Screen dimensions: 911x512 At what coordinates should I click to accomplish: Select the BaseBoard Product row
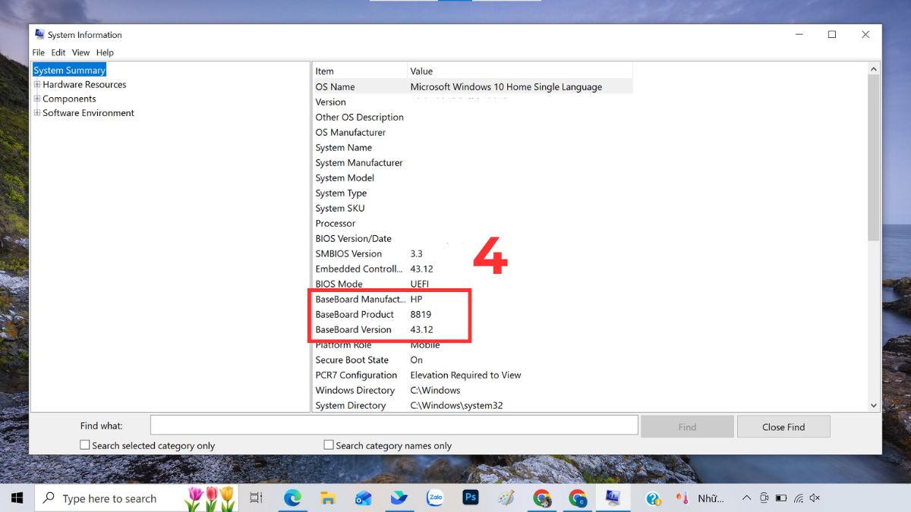472,314
